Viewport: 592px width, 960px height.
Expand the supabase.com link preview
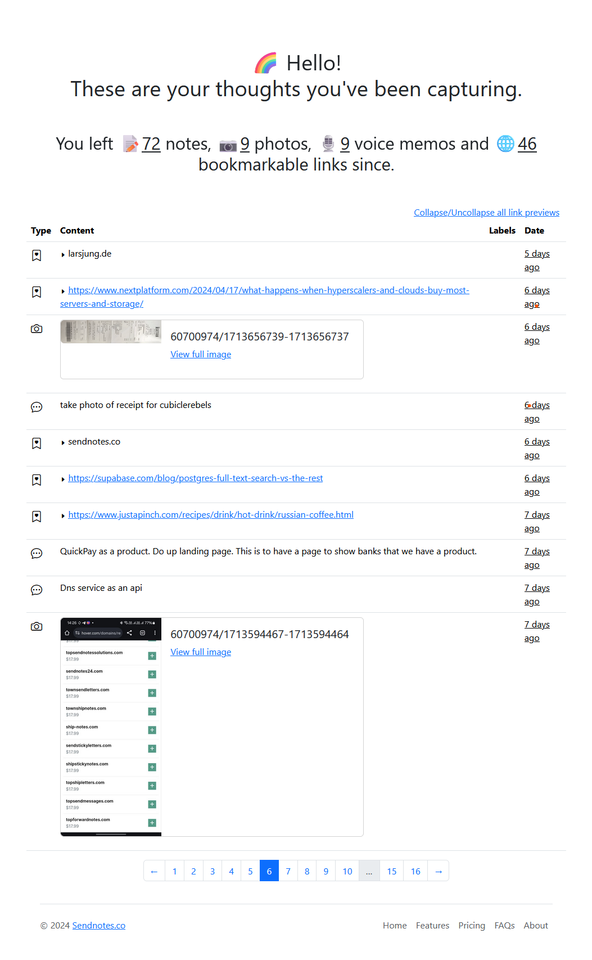[63, 479]
